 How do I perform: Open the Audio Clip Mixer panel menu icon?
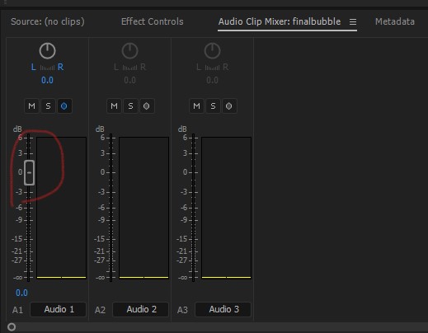[353, 21]
